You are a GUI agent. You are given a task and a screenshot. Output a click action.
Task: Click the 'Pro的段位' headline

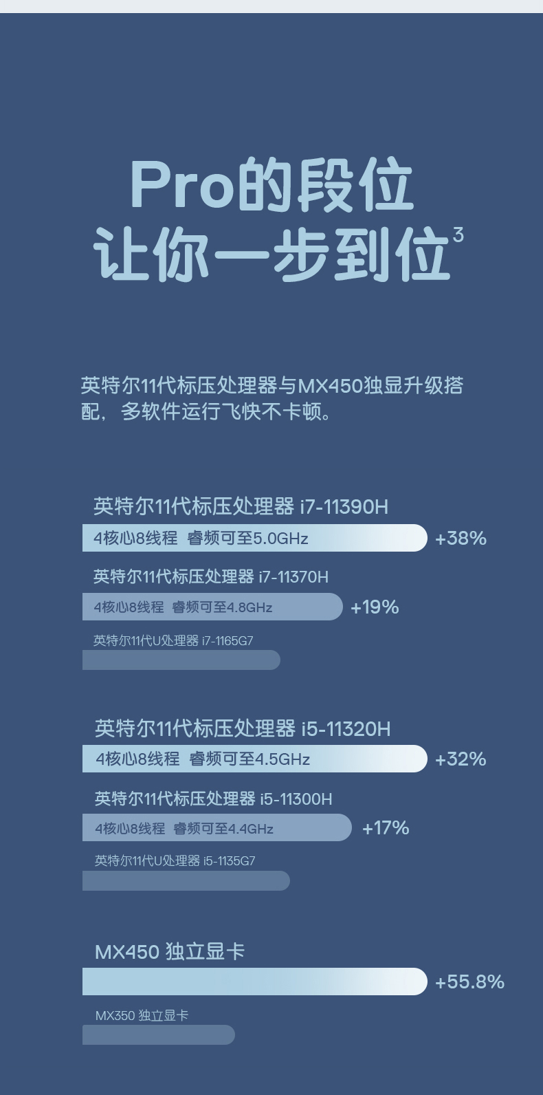271,186
